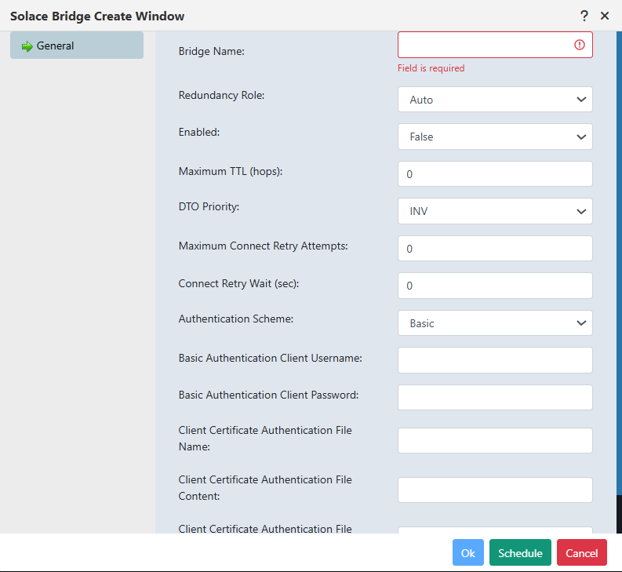Close the Solace Bridge Create Window
Viewport: 622px width, 572px height.
tap(605, 16)
